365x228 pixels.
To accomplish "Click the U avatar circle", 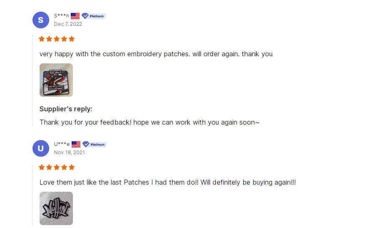I will [x=41, y=148].
